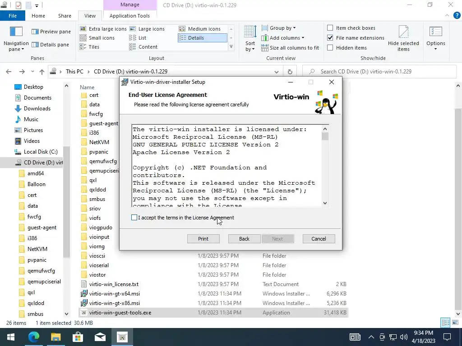
Task: Select the List layout
Action: pos(138,38)
